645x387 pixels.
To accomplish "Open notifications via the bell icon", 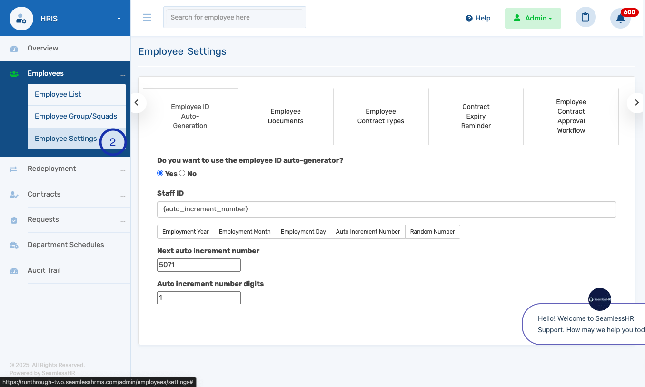I will (620, 17).
